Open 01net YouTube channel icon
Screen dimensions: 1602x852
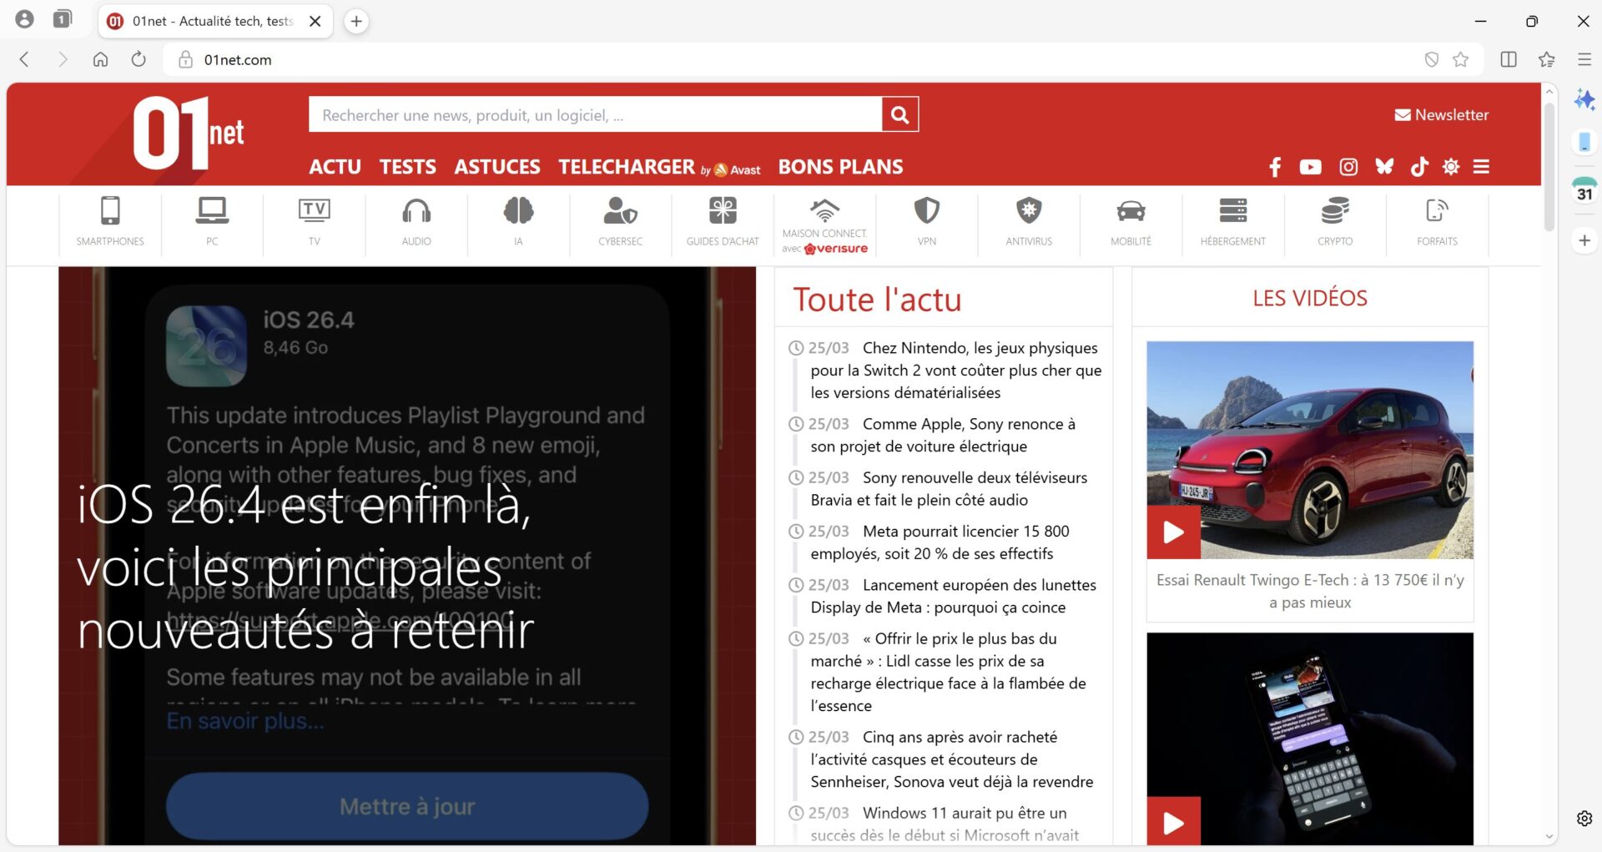(x=1310, y=167)
